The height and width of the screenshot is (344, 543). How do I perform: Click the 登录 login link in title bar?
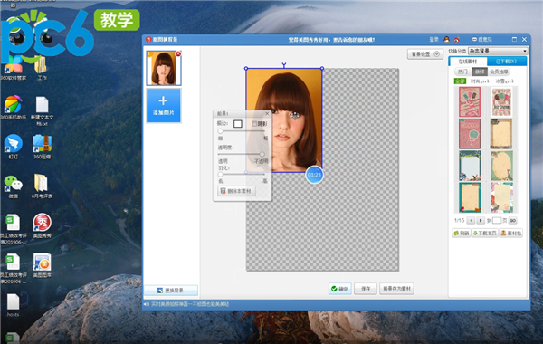point(433,40)
